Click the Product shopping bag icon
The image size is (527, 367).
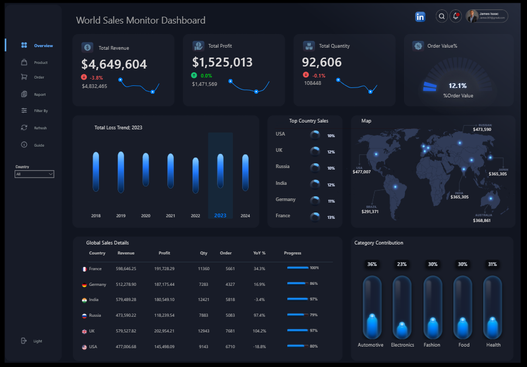[24, 62]
